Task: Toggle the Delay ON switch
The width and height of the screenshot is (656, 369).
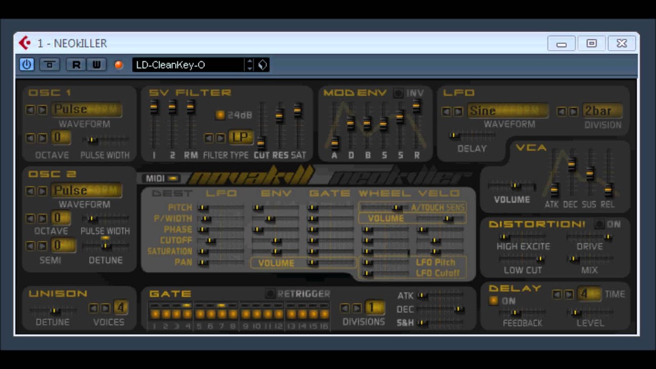Action: tap(494, 301)
